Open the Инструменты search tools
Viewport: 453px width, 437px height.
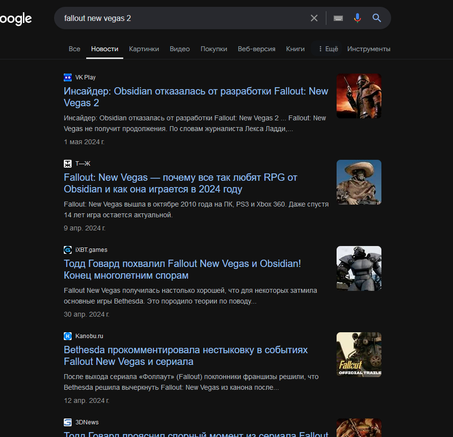[x=369, y=49]
